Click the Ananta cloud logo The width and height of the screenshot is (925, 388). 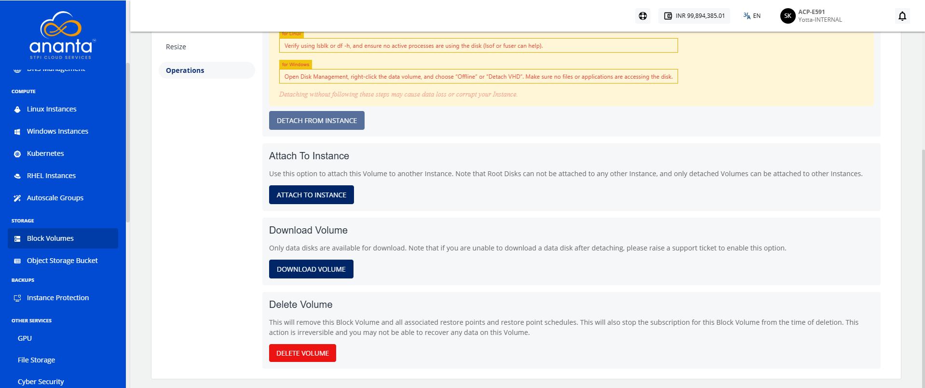[x=63, y=35]
